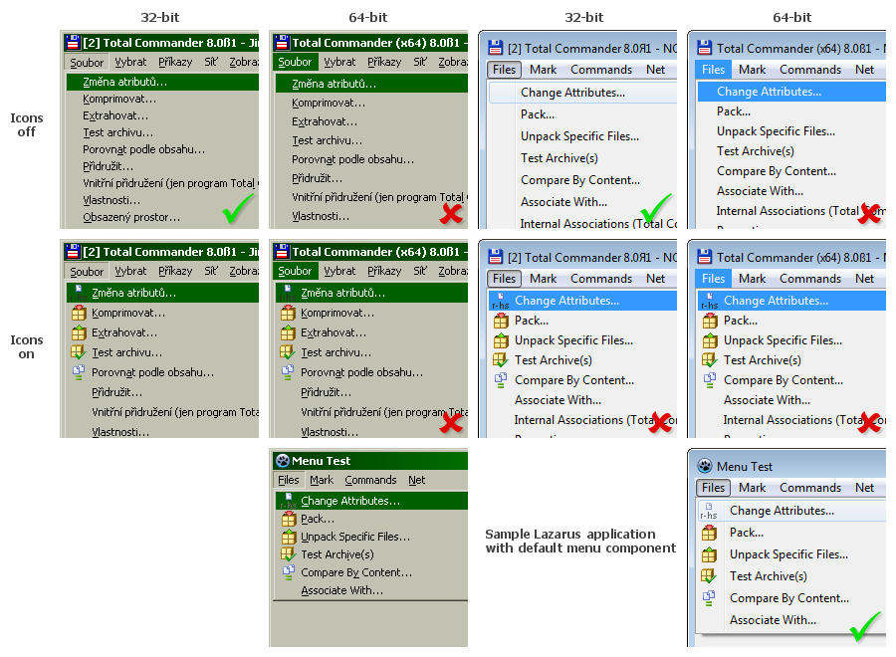
Task: Click Extrahovat icon in 32-bit Czech icons-on window
Action: pyautogui.click(x=79, y=333)
